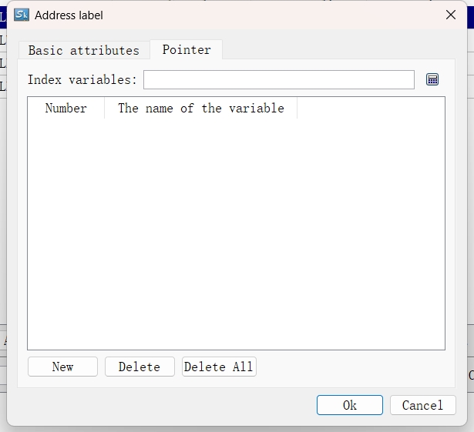Click divider between Number and name columns
The image size is (474, 432).
[104, 109]
